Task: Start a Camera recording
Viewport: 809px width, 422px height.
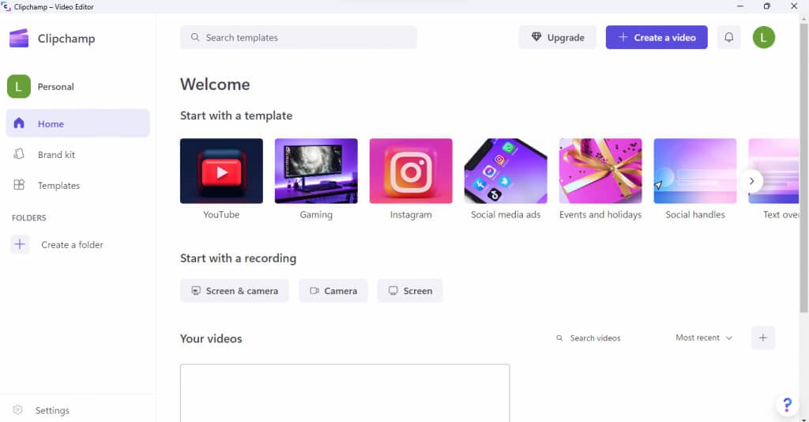Action: point(333,291)
